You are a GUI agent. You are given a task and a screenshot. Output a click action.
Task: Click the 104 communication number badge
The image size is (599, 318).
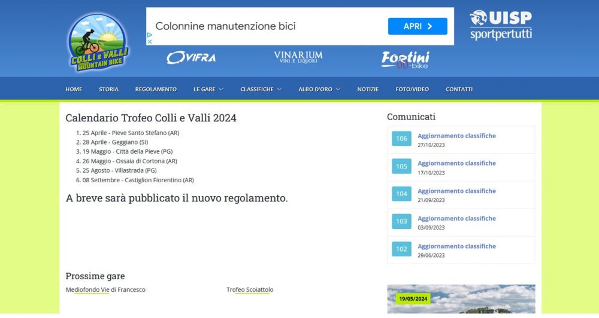[x=401, y=194]
